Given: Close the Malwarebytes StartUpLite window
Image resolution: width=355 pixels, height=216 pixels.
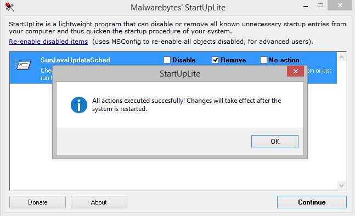Looking at the screenshot, I should pyautogui.click(x=340, y=5).
